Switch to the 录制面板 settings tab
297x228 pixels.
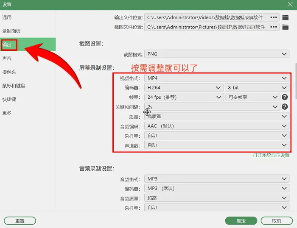pos(28,31)
